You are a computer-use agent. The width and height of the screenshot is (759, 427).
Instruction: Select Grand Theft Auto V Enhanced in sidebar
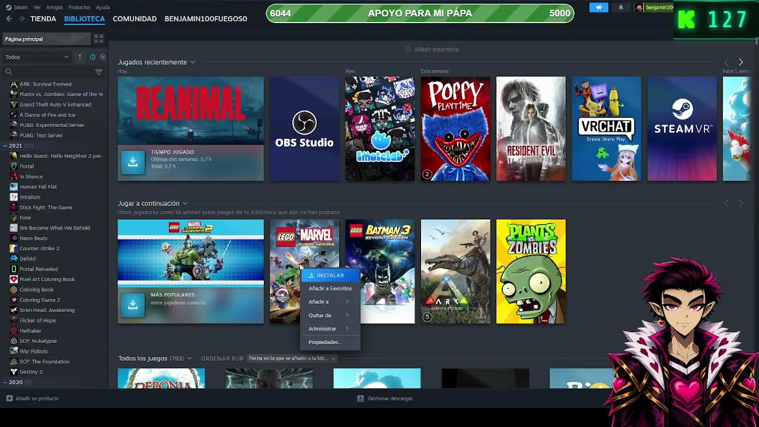tap(55, 105)
